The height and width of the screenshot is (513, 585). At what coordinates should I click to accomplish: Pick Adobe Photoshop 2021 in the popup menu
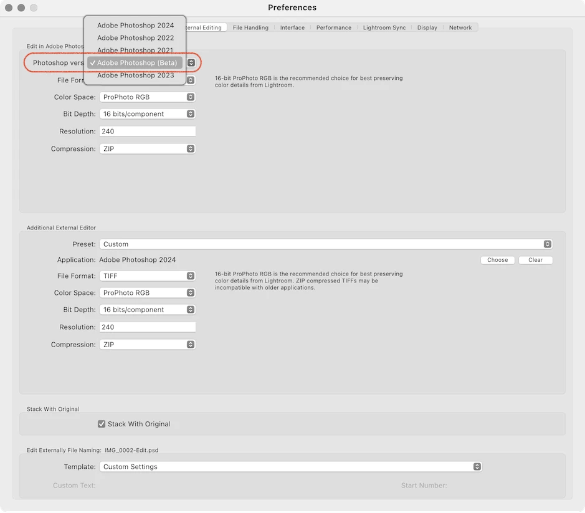[135, 50]
